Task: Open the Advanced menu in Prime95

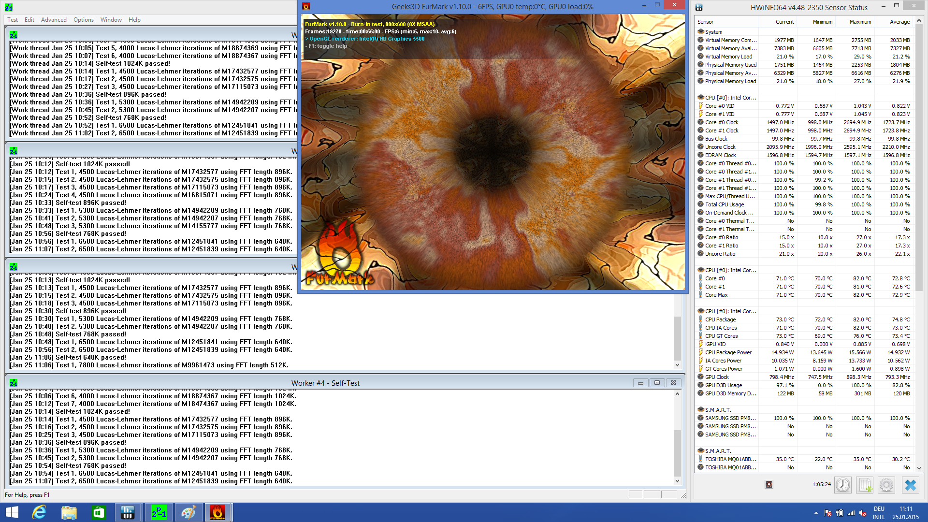Action: [54, 20]
